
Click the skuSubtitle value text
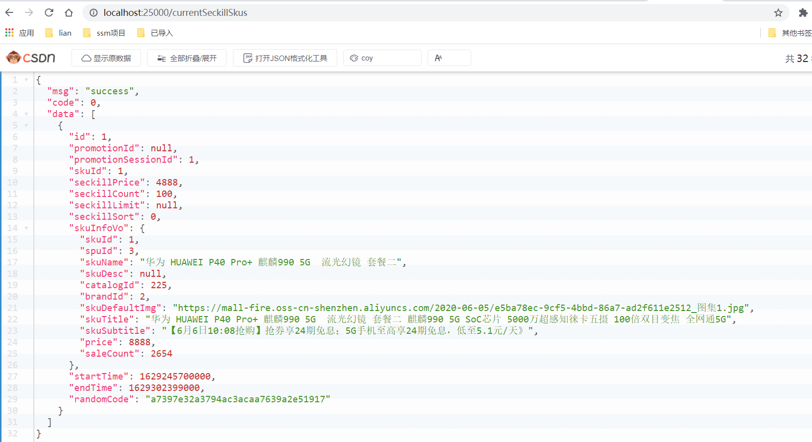348,331
